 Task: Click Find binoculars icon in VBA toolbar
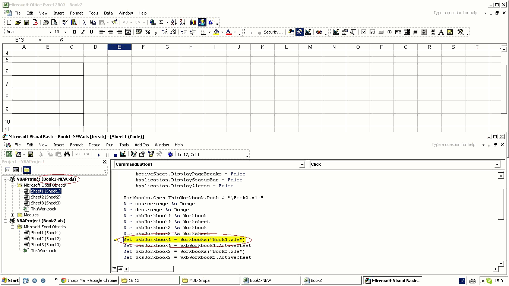[x=67, y=154]
